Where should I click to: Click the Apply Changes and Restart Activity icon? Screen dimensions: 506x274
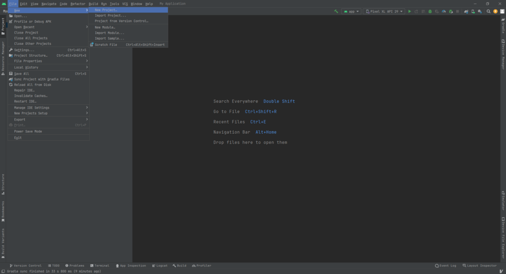416,11
